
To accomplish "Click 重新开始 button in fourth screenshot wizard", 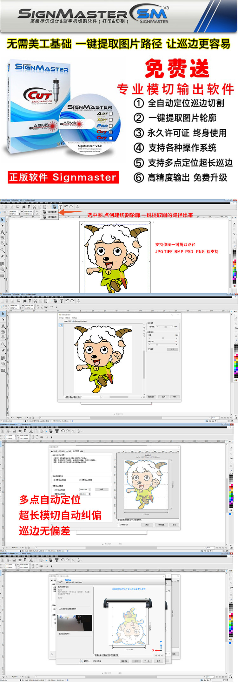I will pos(124,661).
